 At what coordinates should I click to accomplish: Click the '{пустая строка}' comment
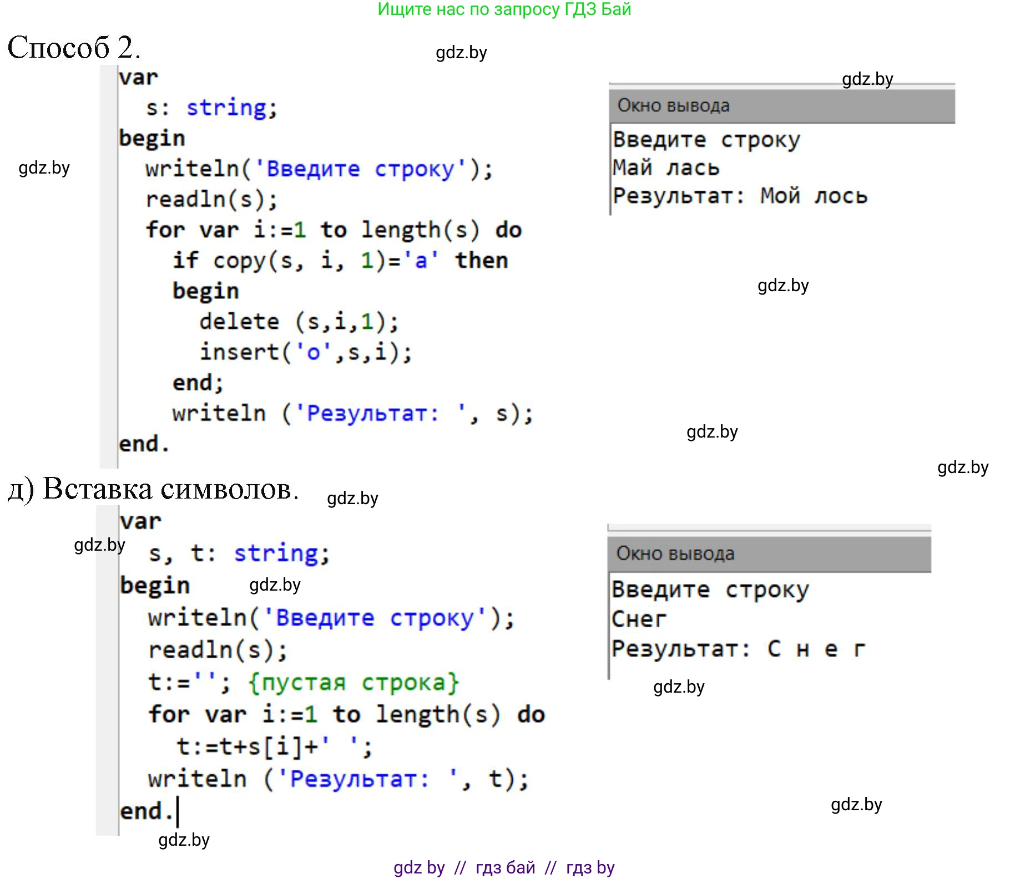tap(353, 683)
